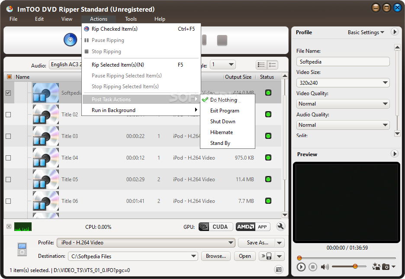Viewport: 405px width, 279px height.
Task: Open the Save As arrow dropdown
Action: tap(280, 243)
